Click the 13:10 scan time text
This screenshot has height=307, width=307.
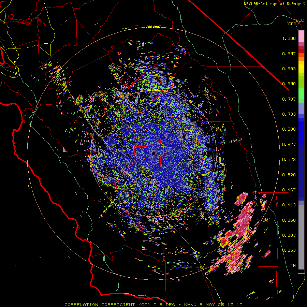click(235, 305)
